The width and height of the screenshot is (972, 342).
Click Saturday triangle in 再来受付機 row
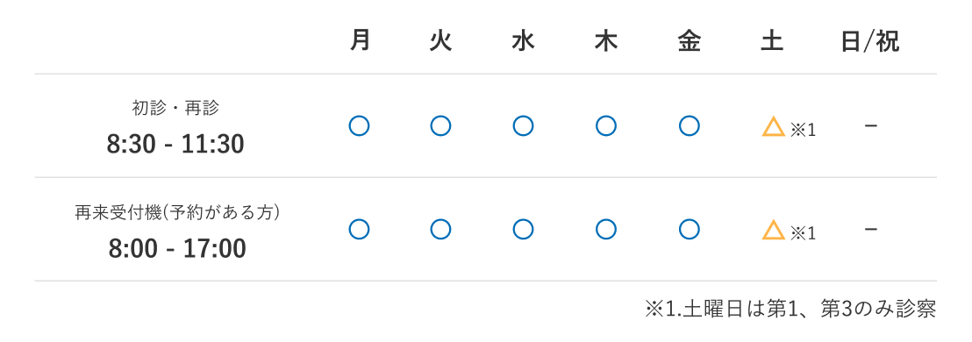tap(773, 230)
